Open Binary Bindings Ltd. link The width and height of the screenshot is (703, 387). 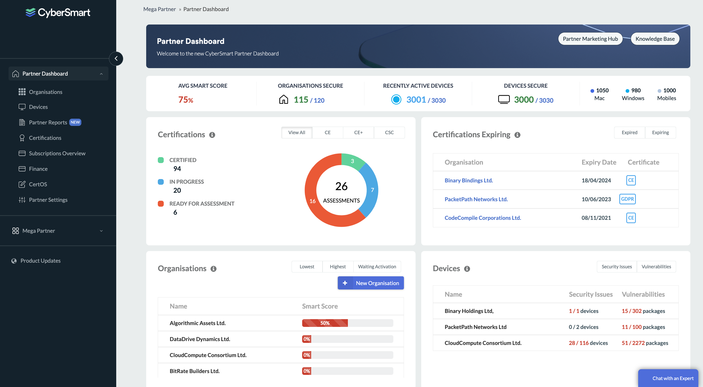click(468, 180)
